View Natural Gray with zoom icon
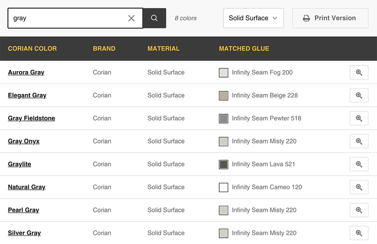This screenshot has height=244, width=377. pyautogui.click(x=359, y=187)
